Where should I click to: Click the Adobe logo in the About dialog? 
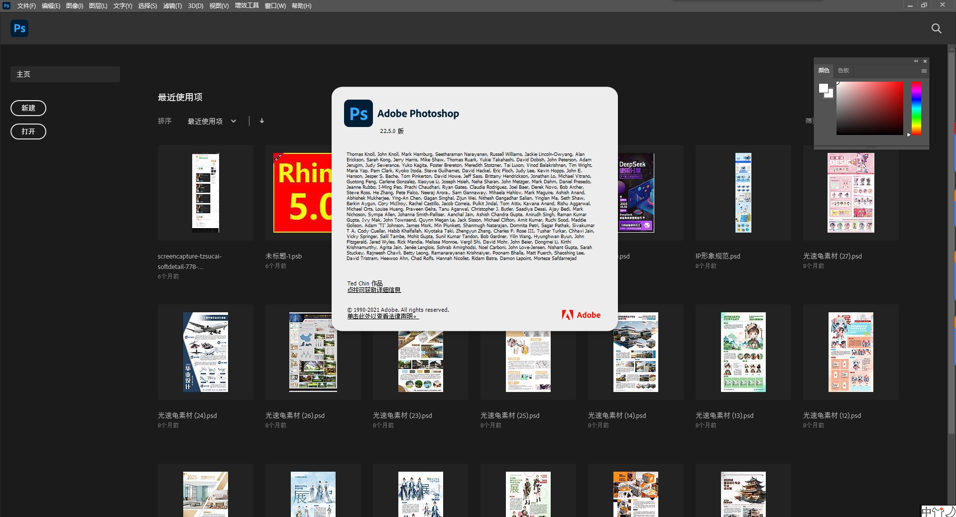pyautogui.click(x=581, y=315)
